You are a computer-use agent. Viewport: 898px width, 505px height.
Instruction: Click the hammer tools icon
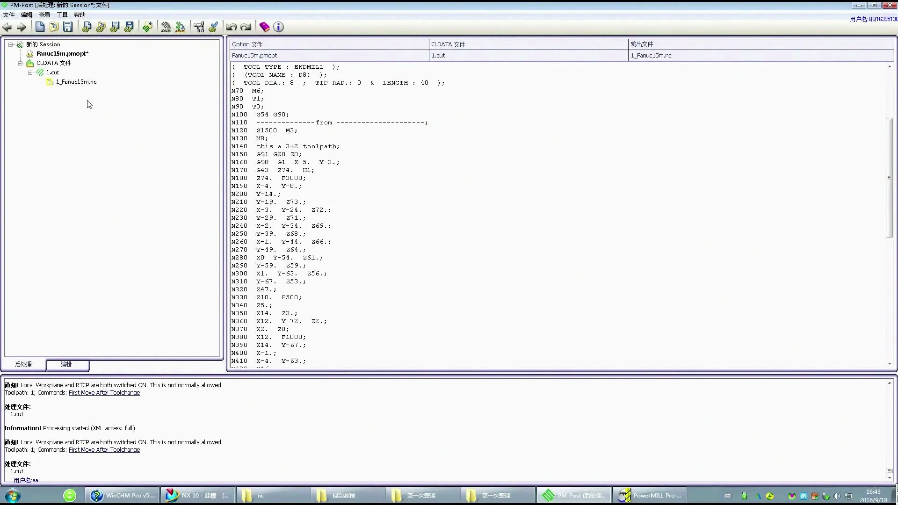[199, 27]
